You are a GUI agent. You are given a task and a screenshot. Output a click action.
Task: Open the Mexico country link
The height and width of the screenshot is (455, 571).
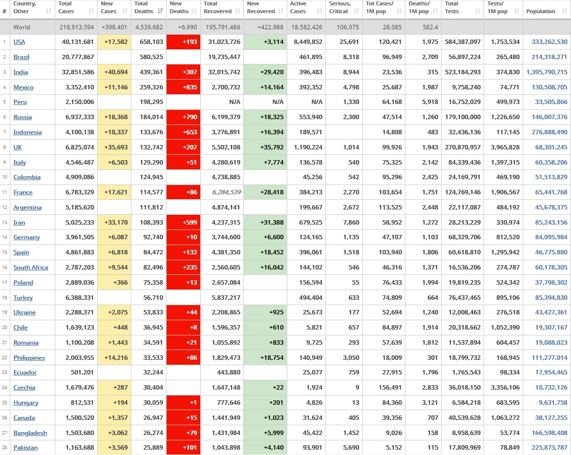23,87
